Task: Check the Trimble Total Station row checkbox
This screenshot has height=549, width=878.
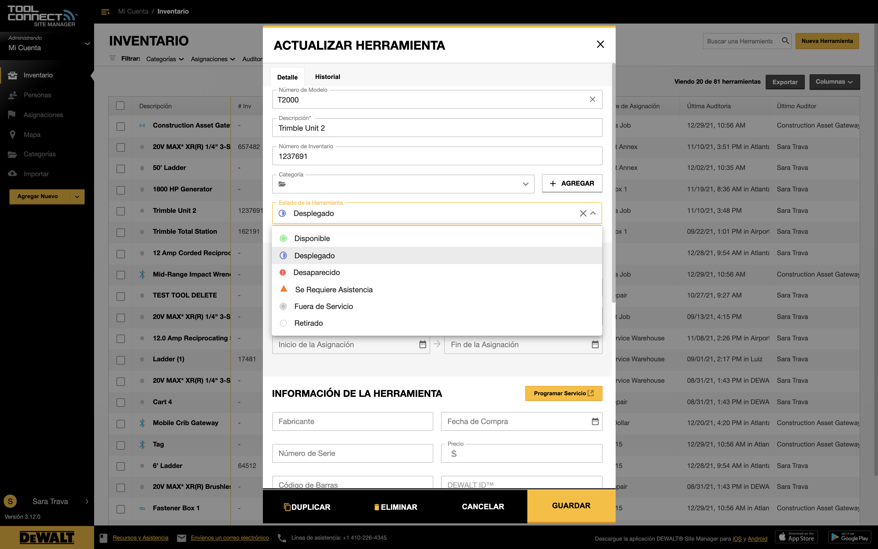Action: [120, 232]
